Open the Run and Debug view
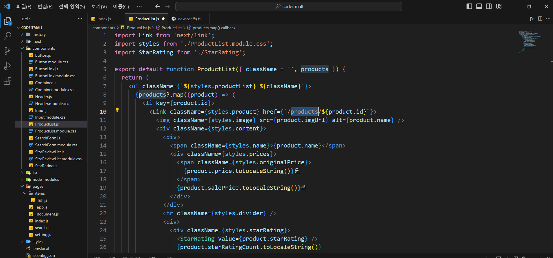 pyautogui.click(x=8, y=66)
